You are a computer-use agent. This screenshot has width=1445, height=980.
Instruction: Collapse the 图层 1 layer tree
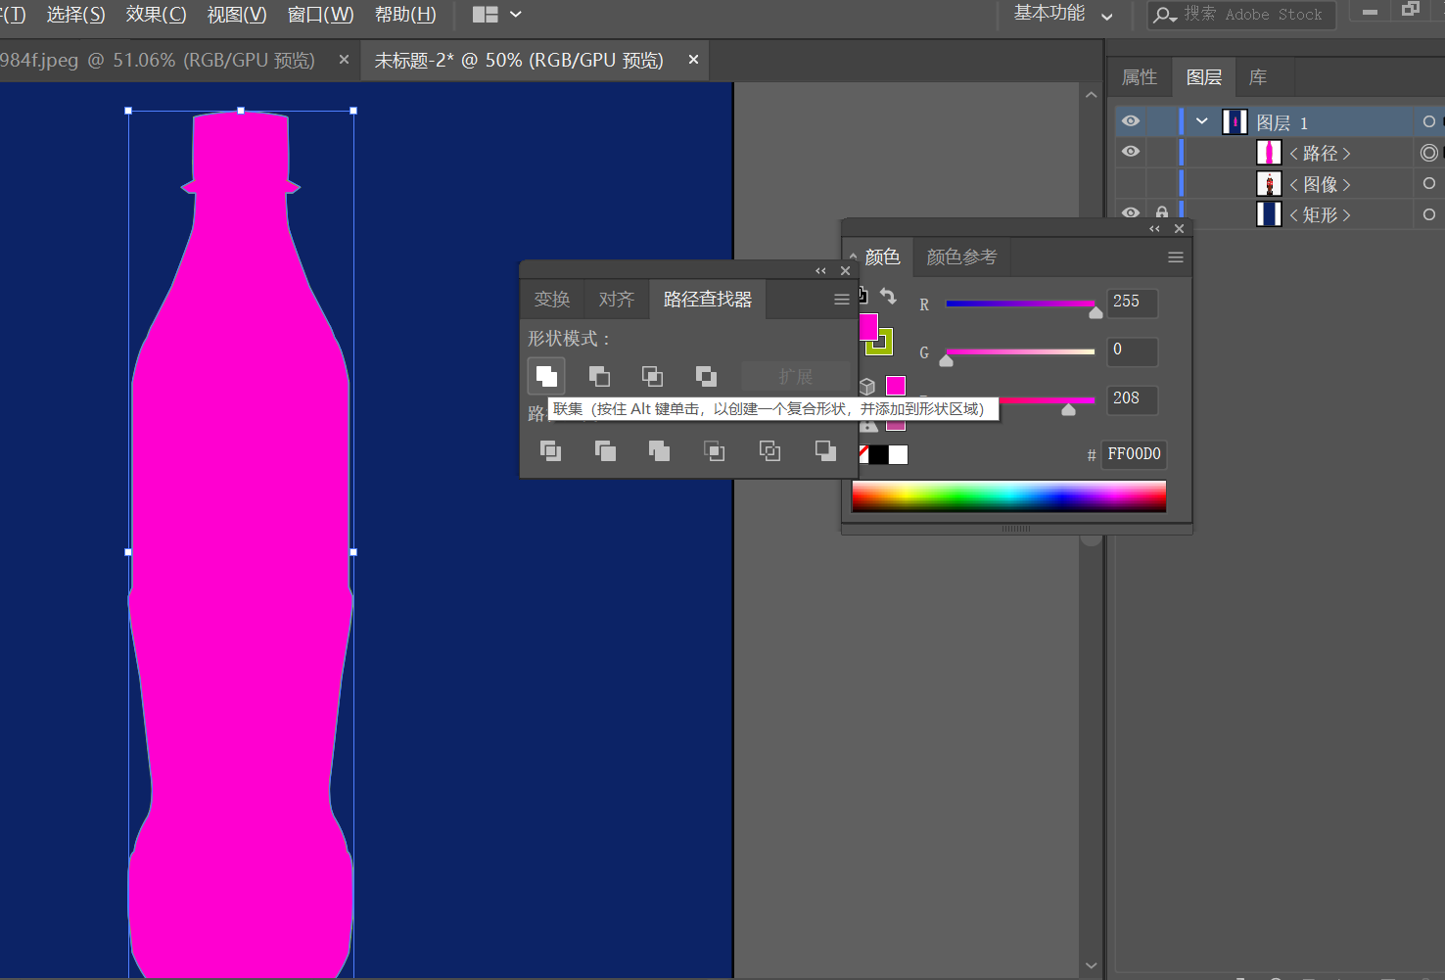point(1202,121)
